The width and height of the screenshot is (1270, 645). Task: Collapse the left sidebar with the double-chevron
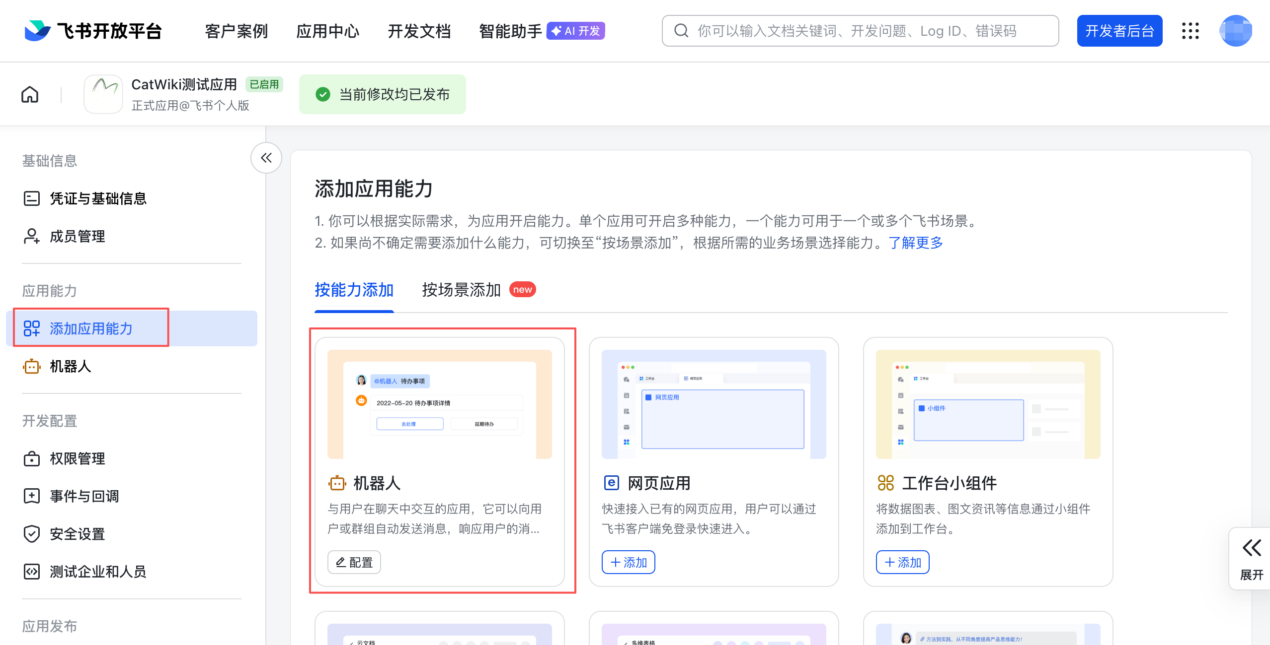pyautogui.click(x=266, y=158)
